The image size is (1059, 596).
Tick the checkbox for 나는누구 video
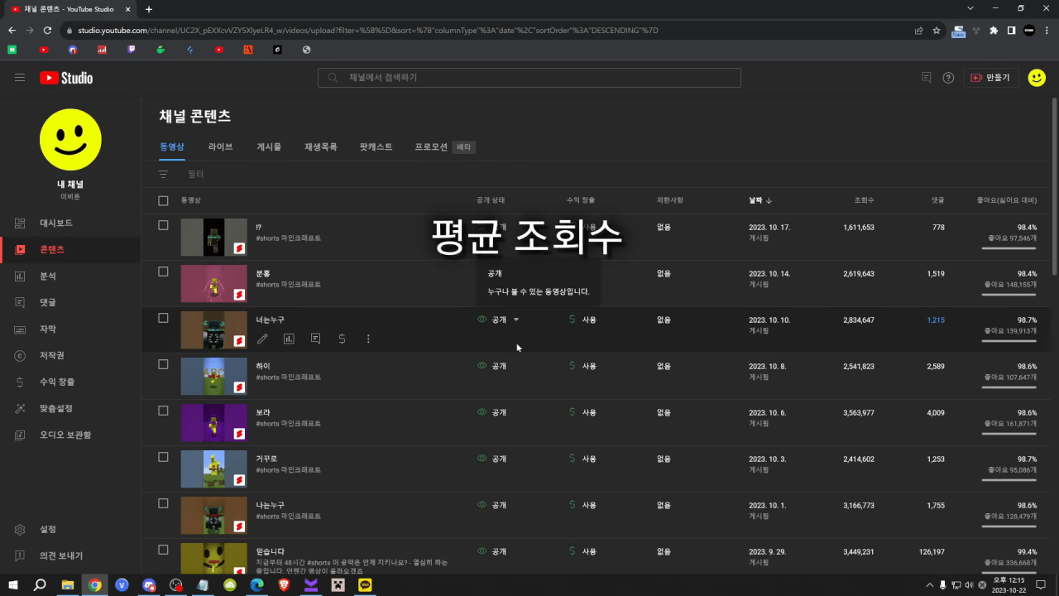click(163, 503)
